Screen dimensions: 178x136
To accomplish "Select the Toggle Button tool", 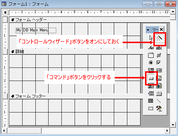I will [x=159, y=55].
